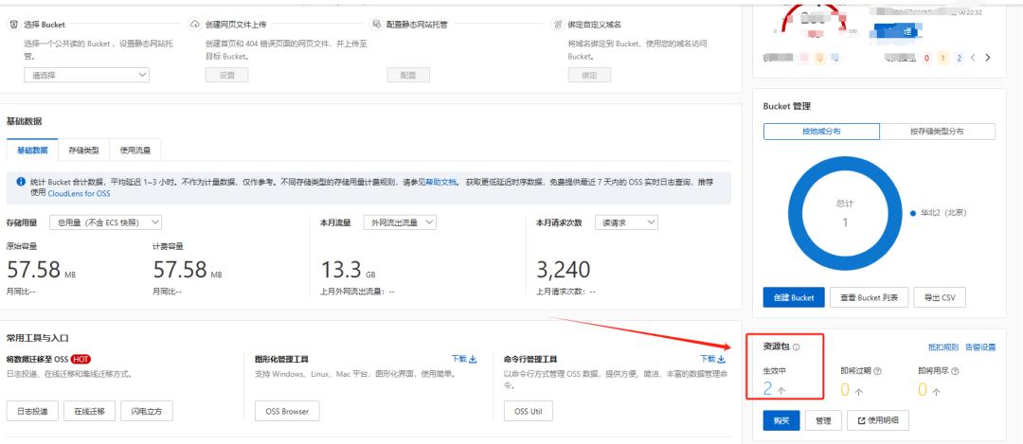Screen dimensions: 1023x444
Task: Open the 读请求 request type dropdown
Action: tap(625, 222)
